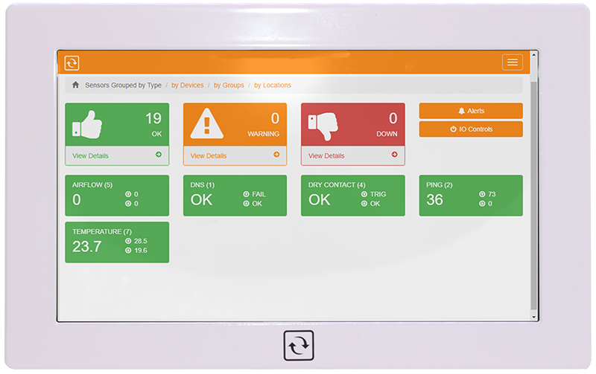Click the scrollbar up arrow
The width and height of the screenshot is (596, 374).
click(533, 55)
